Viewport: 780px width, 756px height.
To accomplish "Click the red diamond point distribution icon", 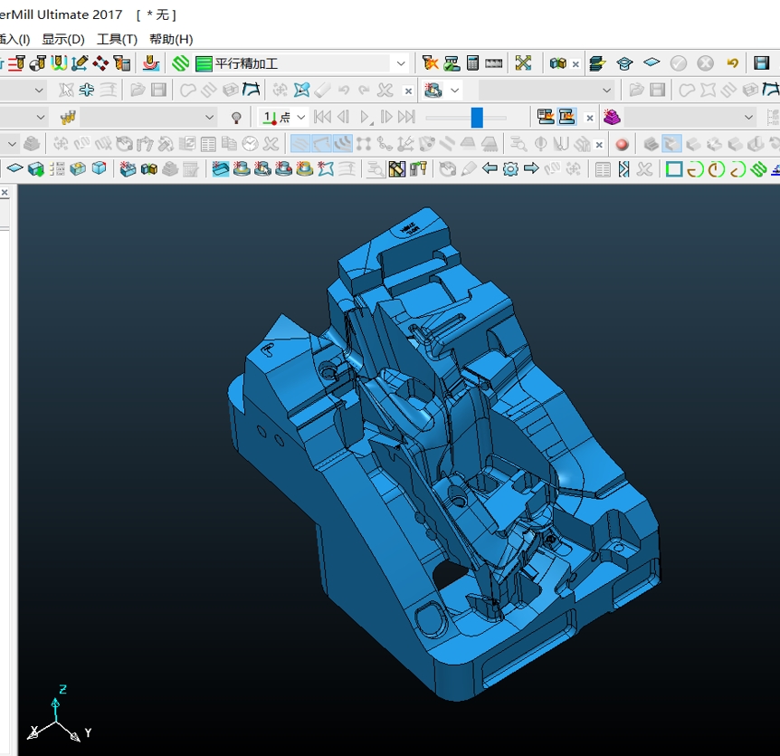I will pos(100,63).
